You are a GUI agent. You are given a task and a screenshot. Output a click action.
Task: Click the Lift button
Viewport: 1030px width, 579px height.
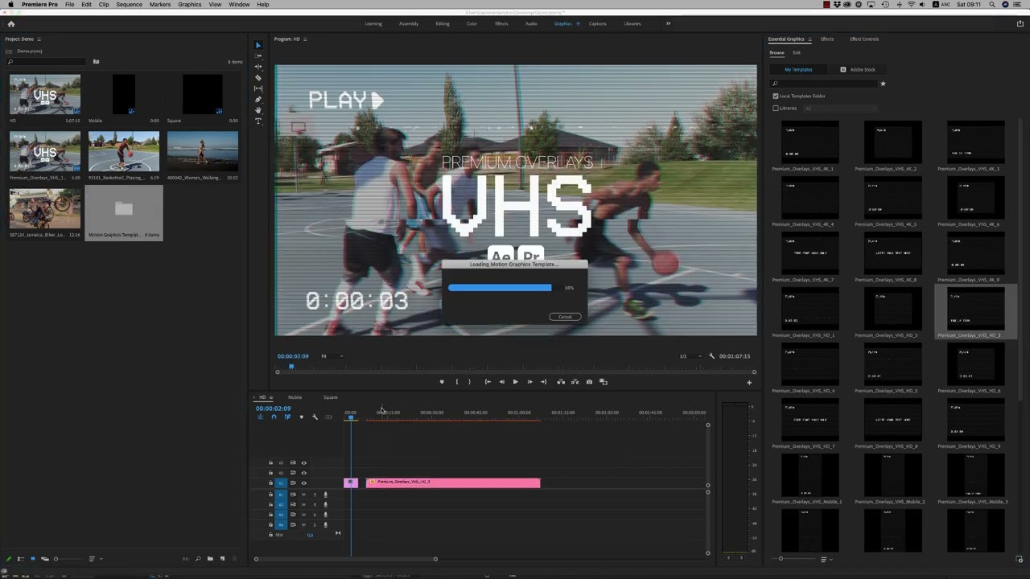(x=561, y=382)
